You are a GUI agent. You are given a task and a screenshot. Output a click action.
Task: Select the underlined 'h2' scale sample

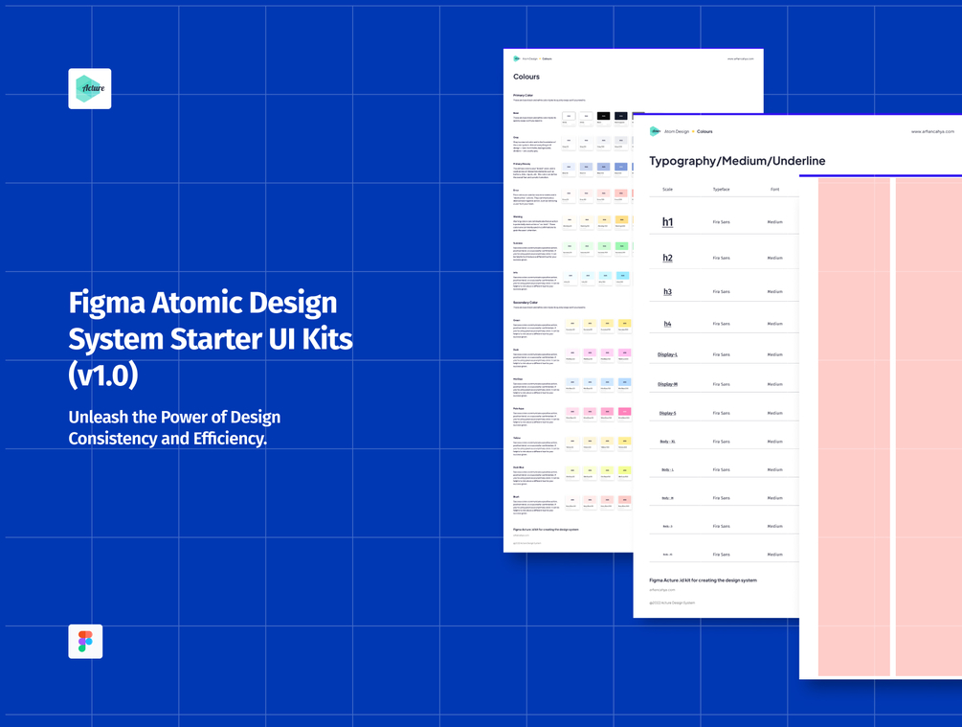(x=667, y=258)
